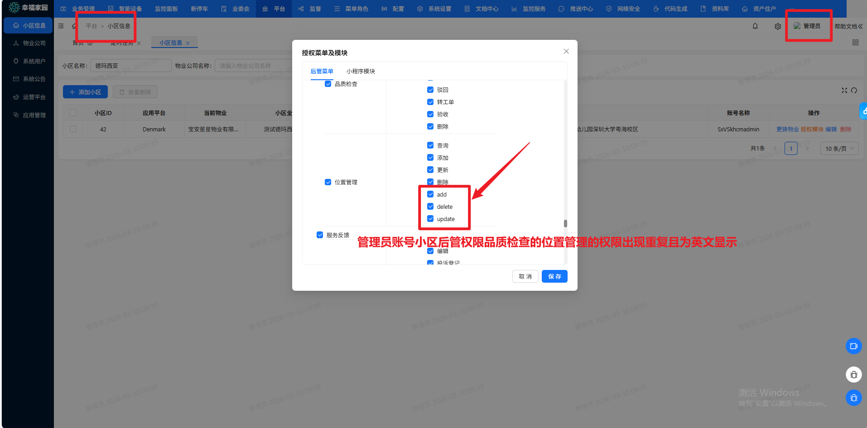Click the dialog's vertical scrollbar thumb
This screenshot has height=428, width=867.
565,223
